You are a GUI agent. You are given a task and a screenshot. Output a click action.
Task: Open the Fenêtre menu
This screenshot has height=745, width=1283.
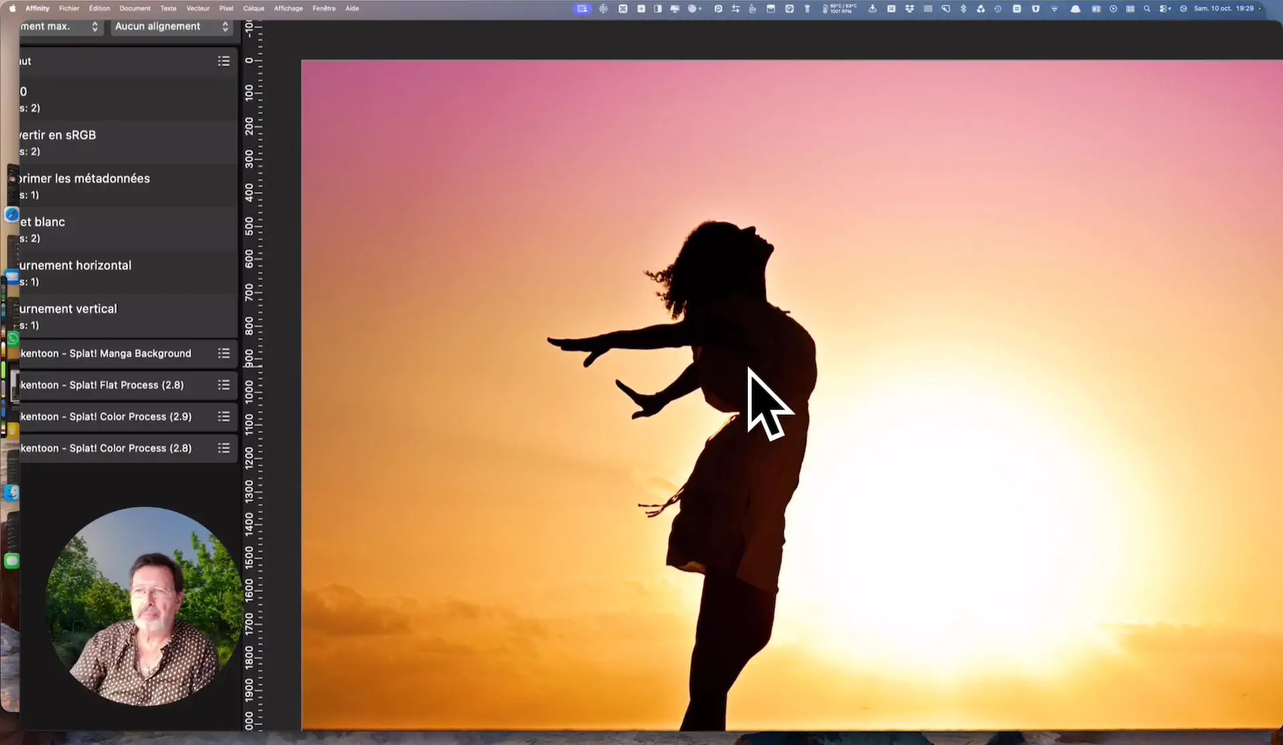click(324, 9)
